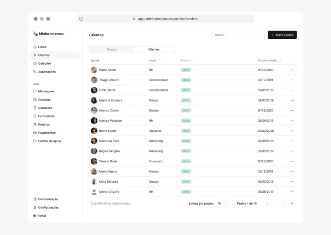Switch to the Clientes tab
This screenshot has height=235, width=331.
coord(154,49)
